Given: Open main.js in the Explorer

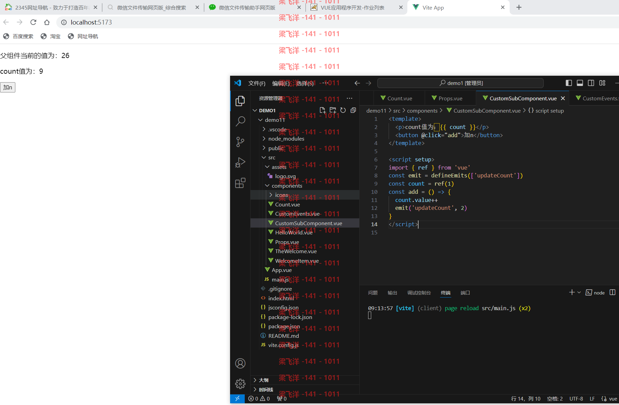Looking at the screenshot, I should [280, 279].
